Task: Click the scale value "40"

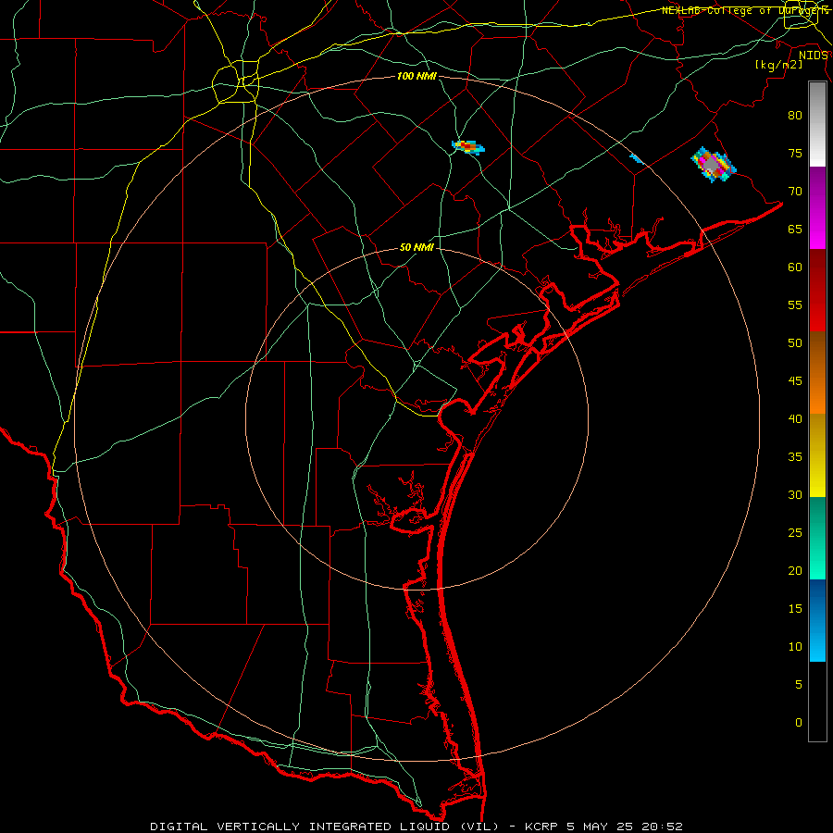Action: tap(795, 418)
